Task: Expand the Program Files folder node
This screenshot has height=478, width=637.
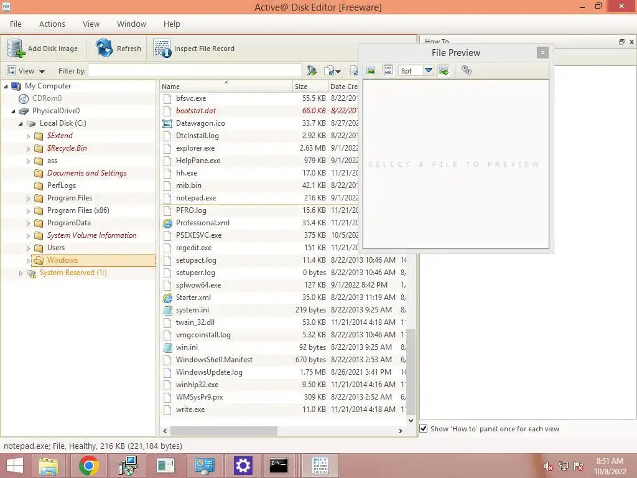Action: (28, 199)
